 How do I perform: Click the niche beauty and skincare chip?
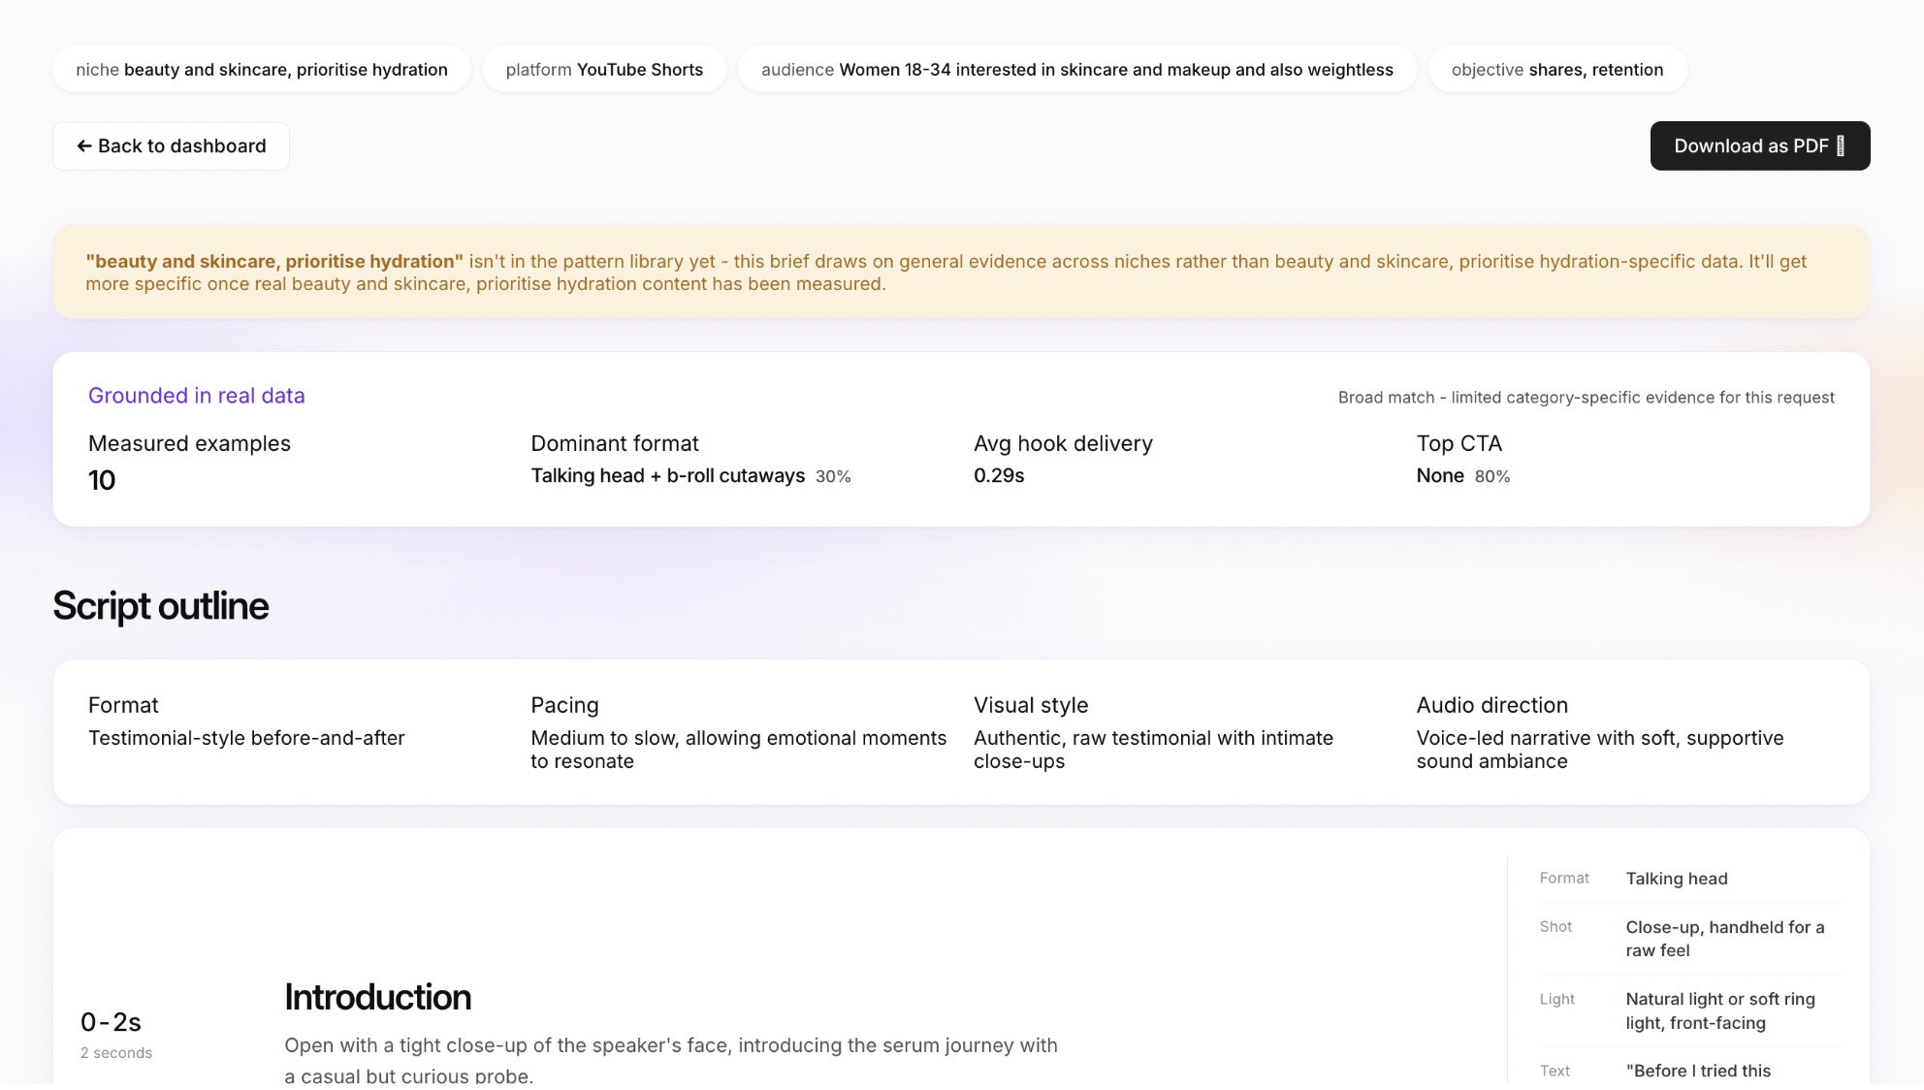click(x=262, y=70)
